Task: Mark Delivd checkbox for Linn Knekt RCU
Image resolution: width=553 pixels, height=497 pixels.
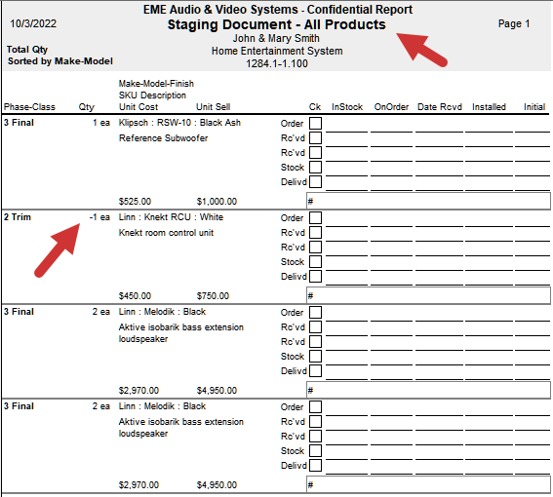Action: [x=315, y=277]
